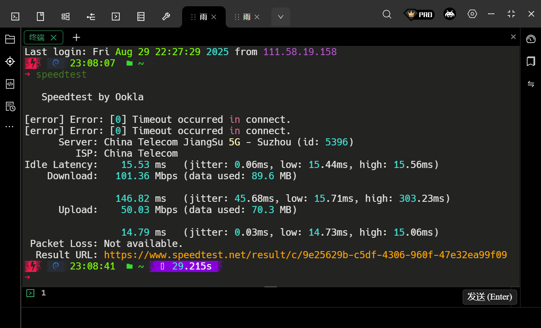
Task: Open the bookmark icon in right sidebar
Action: coord(531,61)
